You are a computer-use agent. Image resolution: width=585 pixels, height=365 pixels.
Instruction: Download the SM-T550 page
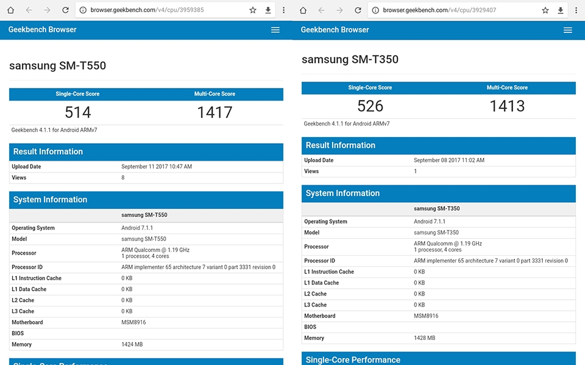click(268, 10)
